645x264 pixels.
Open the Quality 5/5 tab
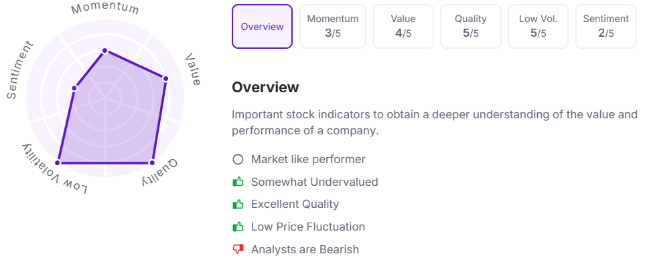(x=471, y=27)
